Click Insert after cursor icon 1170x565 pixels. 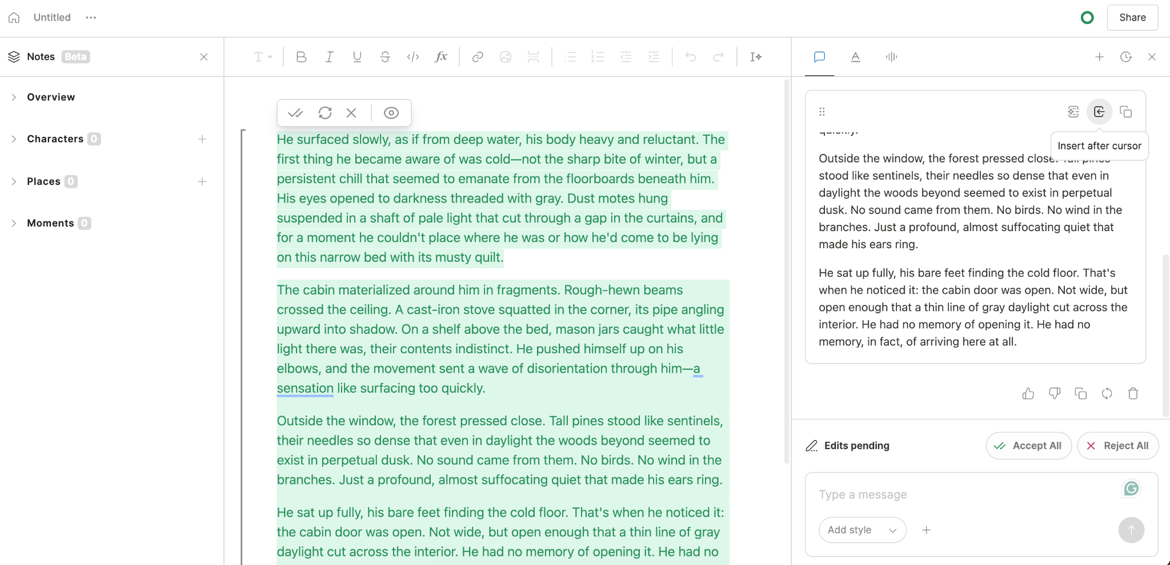(x=1099, y=112)
